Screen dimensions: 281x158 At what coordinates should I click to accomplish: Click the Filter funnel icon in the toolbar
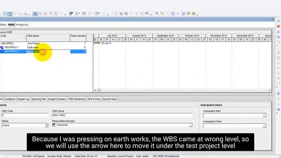click(89, 14)
